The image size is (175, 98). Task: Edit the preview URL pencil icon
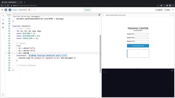point(170,15)
